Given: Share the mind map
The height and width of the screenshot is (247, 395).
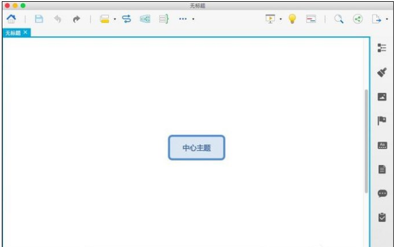Looking at the screenshot, I should click(x=358, y=19).
